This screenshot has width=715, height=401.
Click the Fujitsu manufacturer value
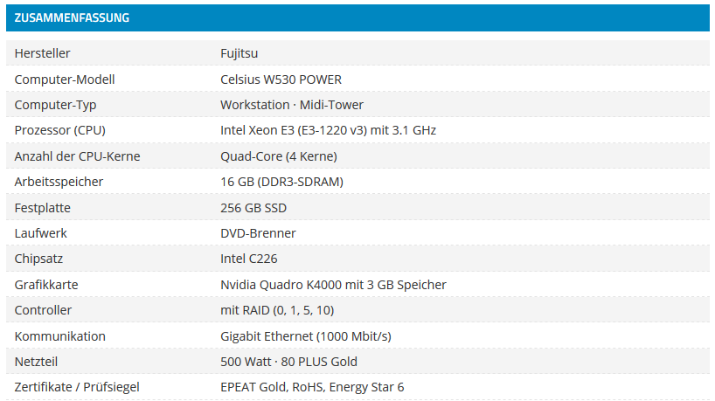point(239,54)
